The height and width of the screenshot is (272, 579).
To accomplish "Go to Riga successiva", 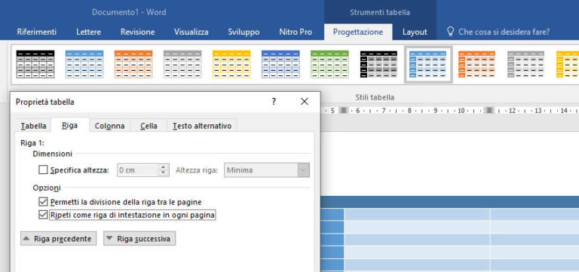I will 139,239.
